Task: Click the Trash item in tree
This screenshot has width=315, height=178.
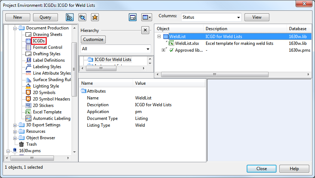Action: 31,144
